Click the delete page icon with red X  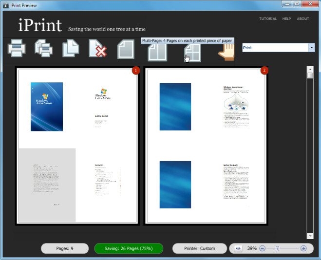click(x=97, y=48)
